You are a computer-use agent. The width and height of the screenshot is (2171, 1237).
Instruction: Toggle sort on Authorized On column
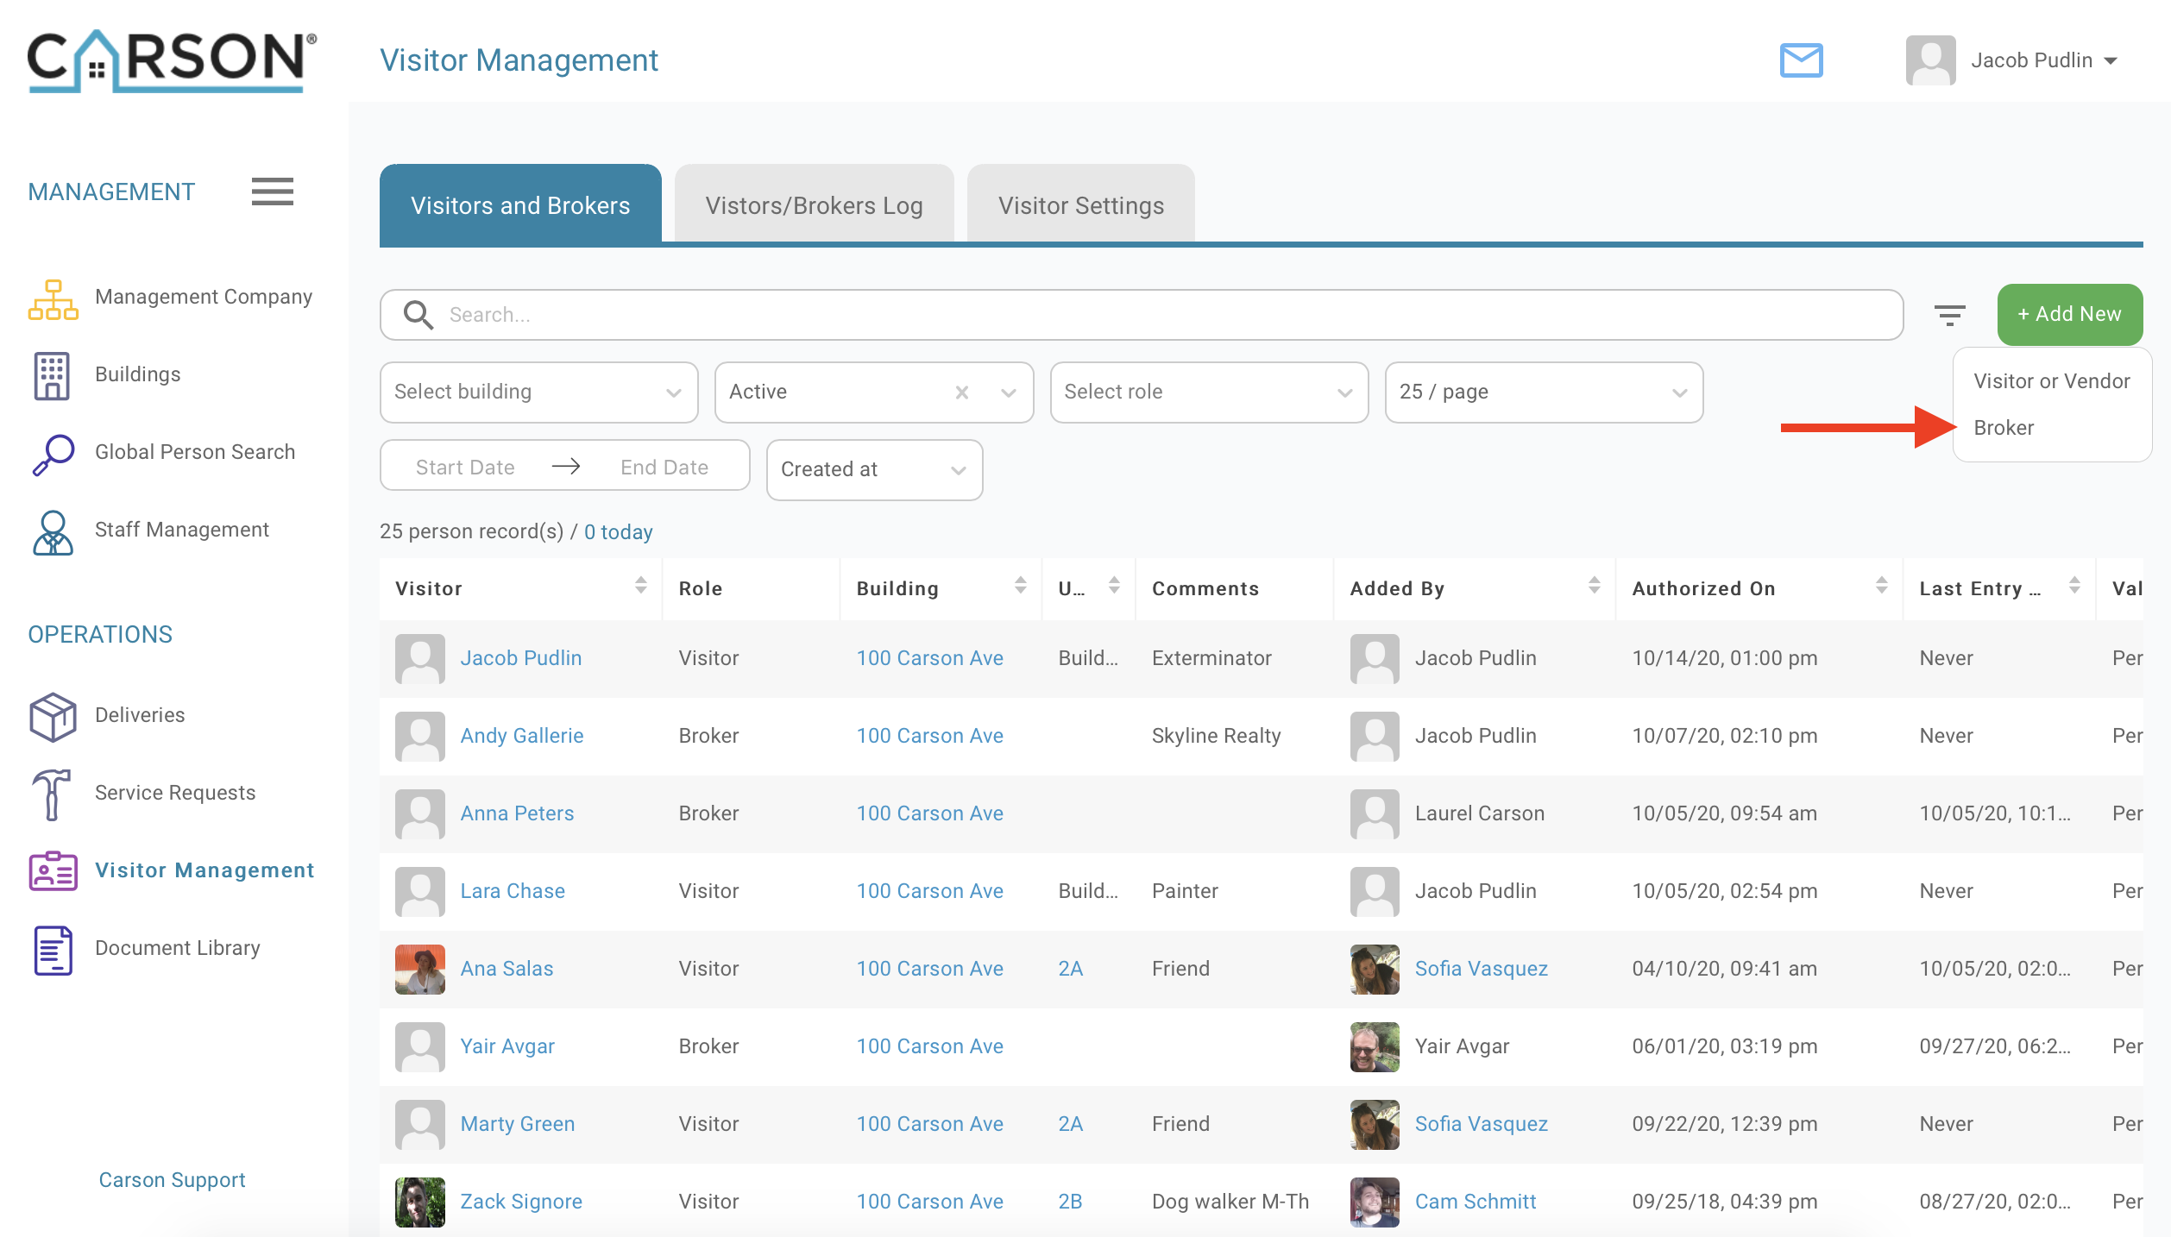pyautogui.click(x=1881, y=586)
